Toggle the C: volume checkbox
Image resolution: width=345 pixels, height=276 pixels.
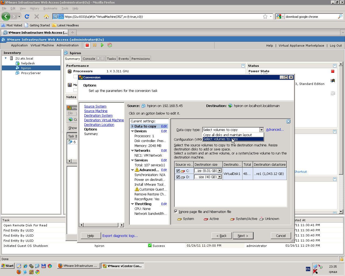pos(178,171)
